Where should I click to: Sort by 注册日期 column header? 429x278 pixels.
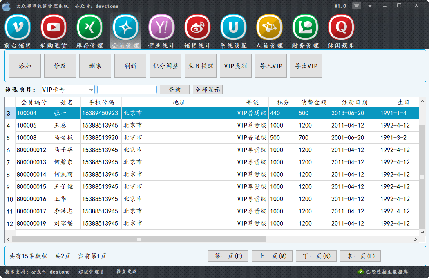[x=354, y=102]
